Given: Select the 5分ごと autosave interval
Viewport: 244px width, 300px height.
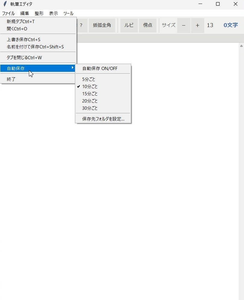Looking at the screenshot, I should point(88,79).
